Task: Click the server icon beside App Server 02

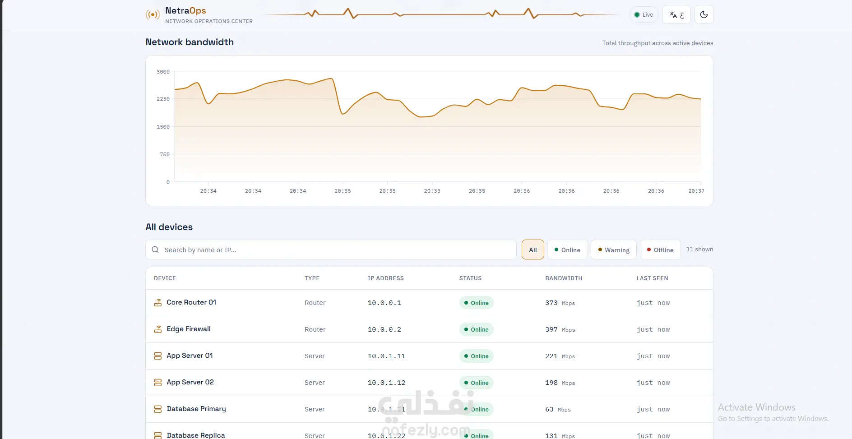Action: pos(158,383)
